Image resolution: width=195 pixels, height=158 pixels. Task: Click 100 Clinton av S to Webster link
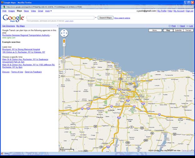(x=24, y=52)
